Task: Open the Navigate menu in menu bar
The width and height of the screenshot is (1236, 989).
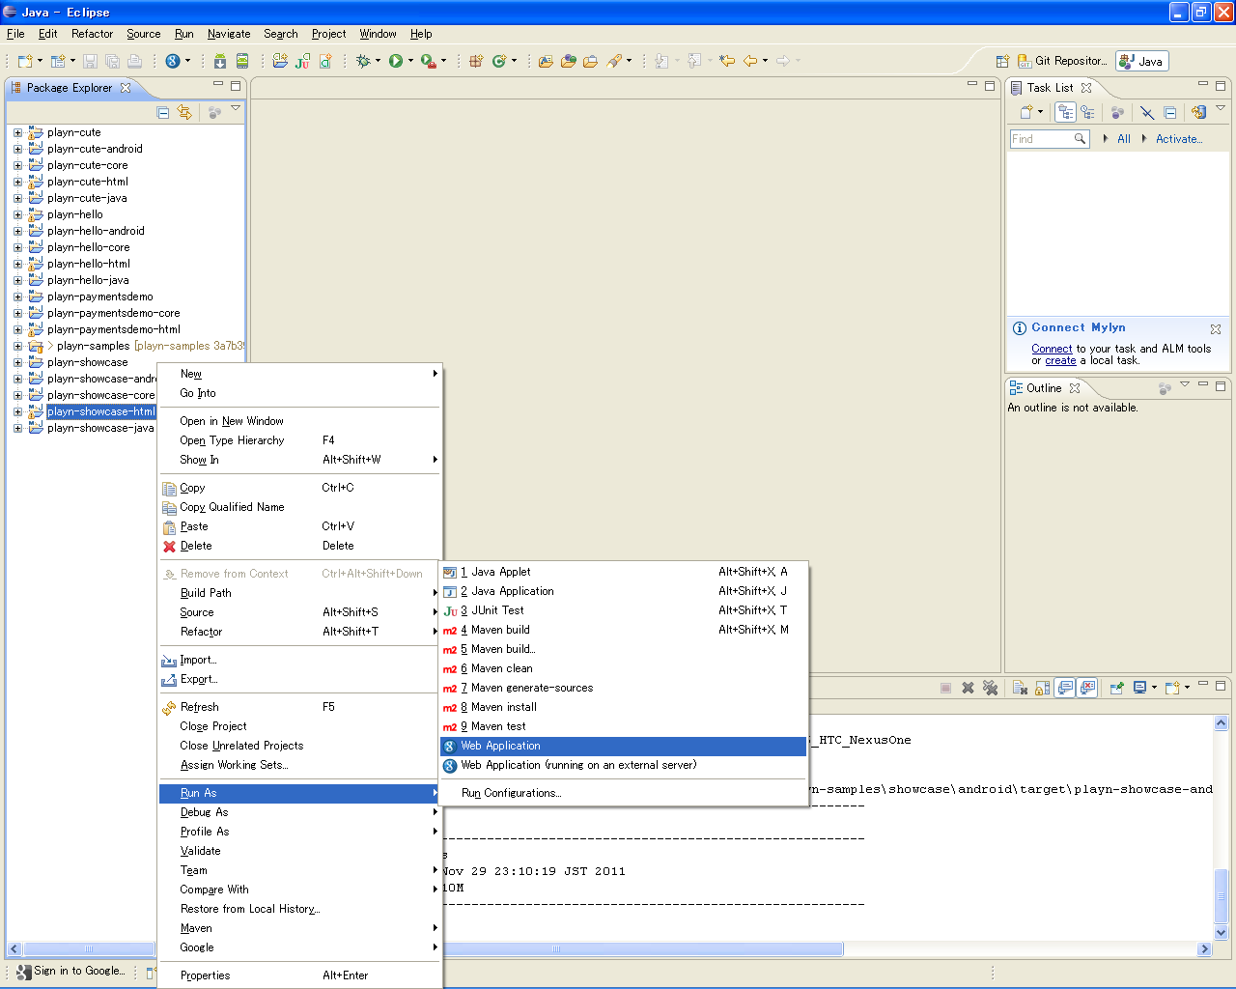Action: tap(229, 34)
